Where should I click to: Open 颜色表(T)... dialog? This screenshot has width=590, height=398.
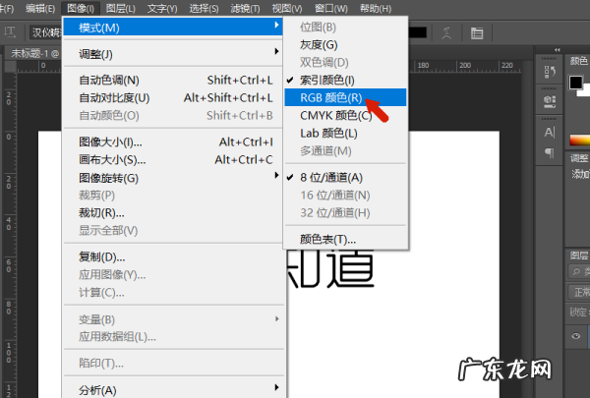coord(345,239)
